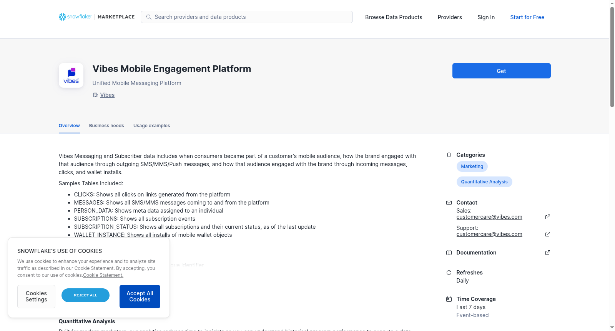Image resolution: width=615 pixels, height=331 pixels.
Task: Click the CLICKS table bullet text
Action: (x=152, y=195)
